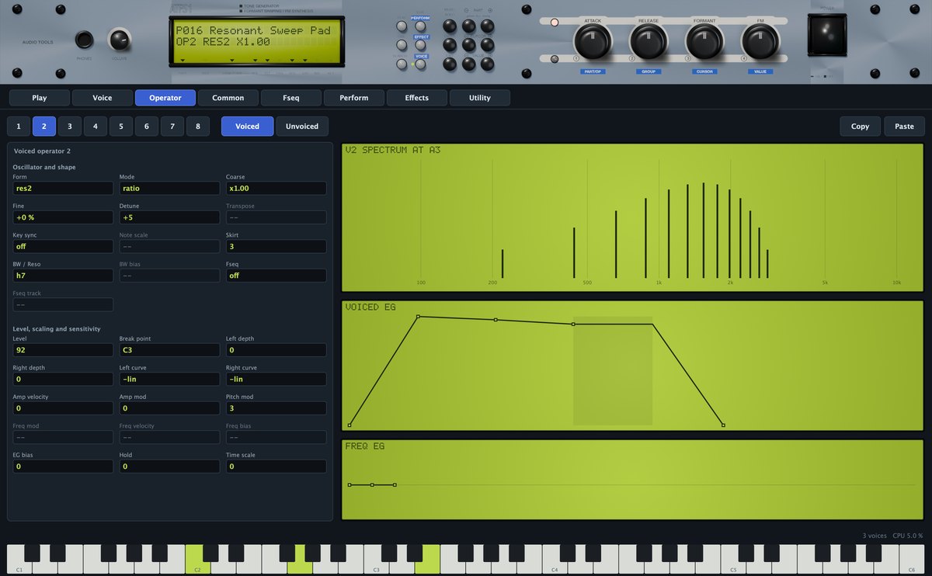
Task: Click the blue VALUE label button
Action: pyautogui.click(x=760, y=71)
